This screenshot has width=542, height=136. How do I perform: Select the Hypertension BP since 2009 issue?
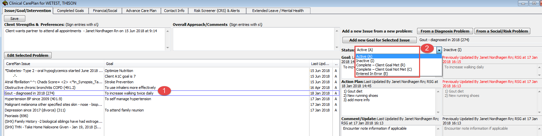click(x=172, y=99)
